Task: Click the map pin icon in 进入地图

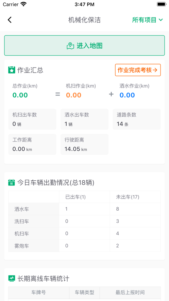Action: (70, 46)
